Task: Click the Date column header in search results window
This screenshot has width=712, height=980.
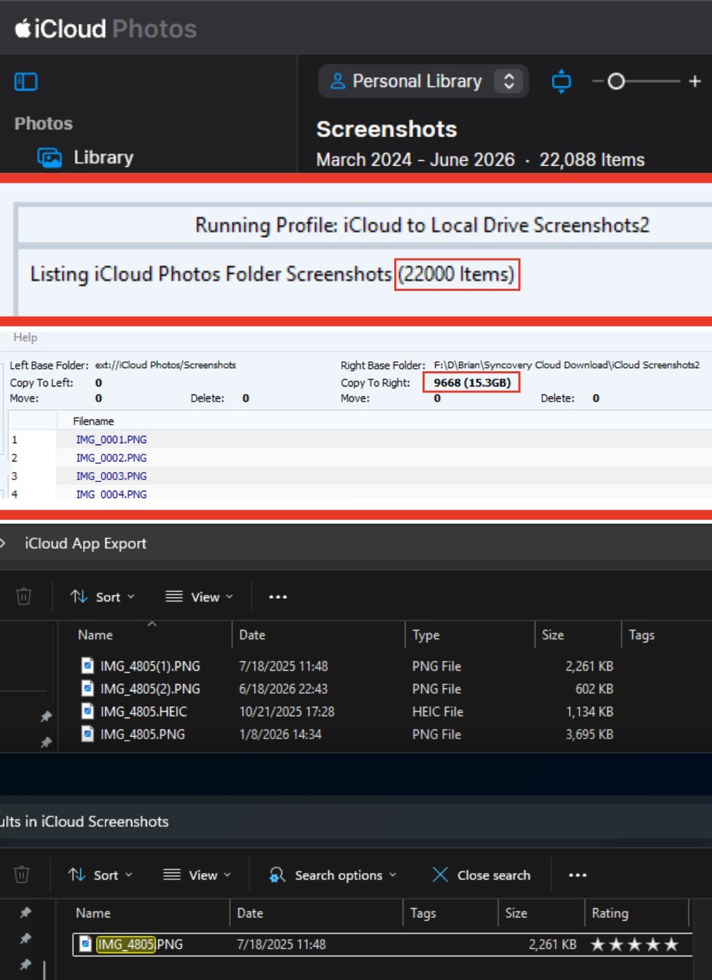Action: 250,913
